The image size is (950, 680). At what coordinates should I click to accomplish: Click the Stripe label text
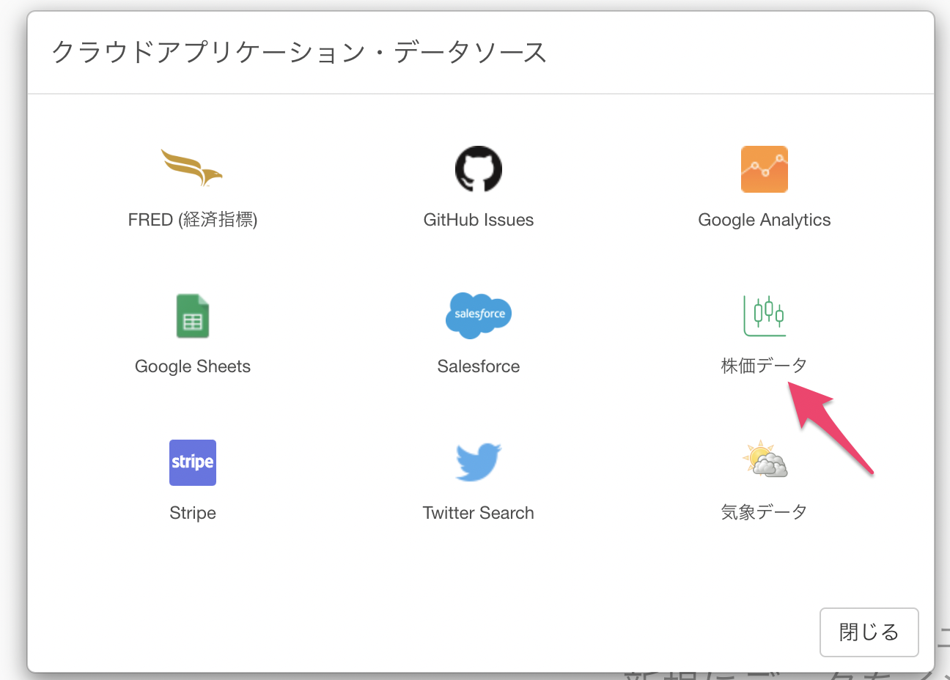(x=193, y=513)
